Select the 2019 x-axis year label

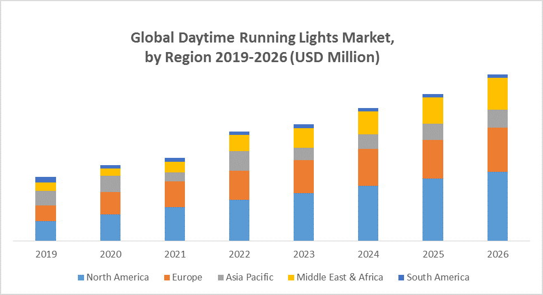pos(46,255)
